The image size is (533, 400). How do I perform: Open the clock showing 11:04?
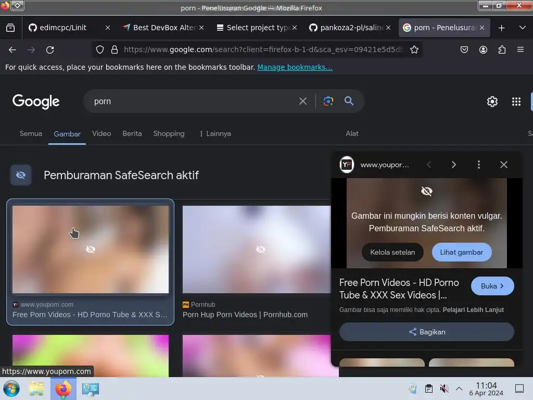click(486, 389)
